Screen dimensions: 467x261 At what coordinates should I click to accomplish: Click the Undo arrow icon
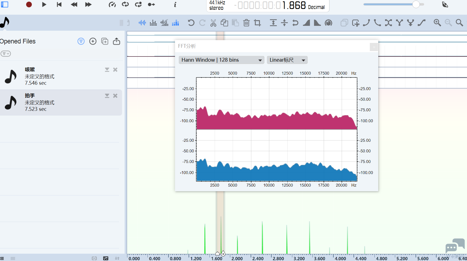pos(191,23)
